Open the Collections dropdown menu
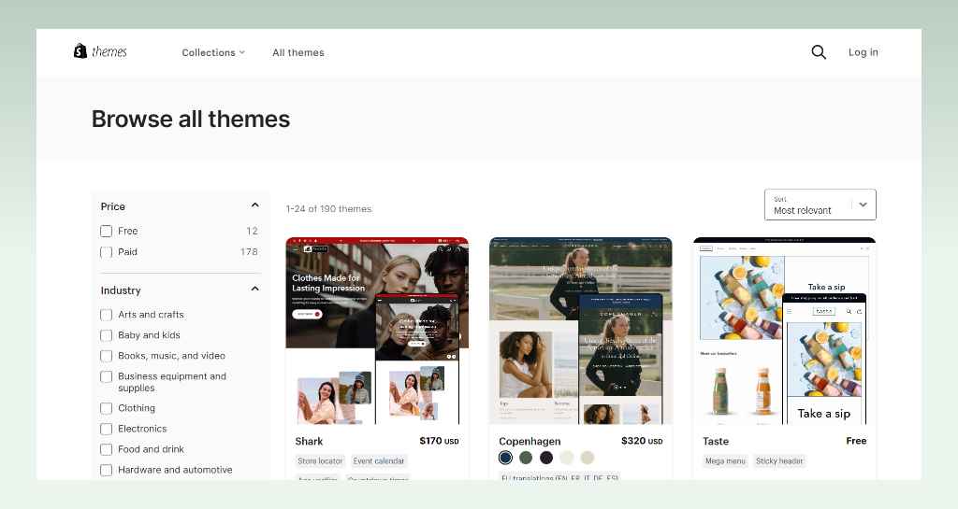The height and width of the screenshot is (509, 958). [x=213, y=52]
